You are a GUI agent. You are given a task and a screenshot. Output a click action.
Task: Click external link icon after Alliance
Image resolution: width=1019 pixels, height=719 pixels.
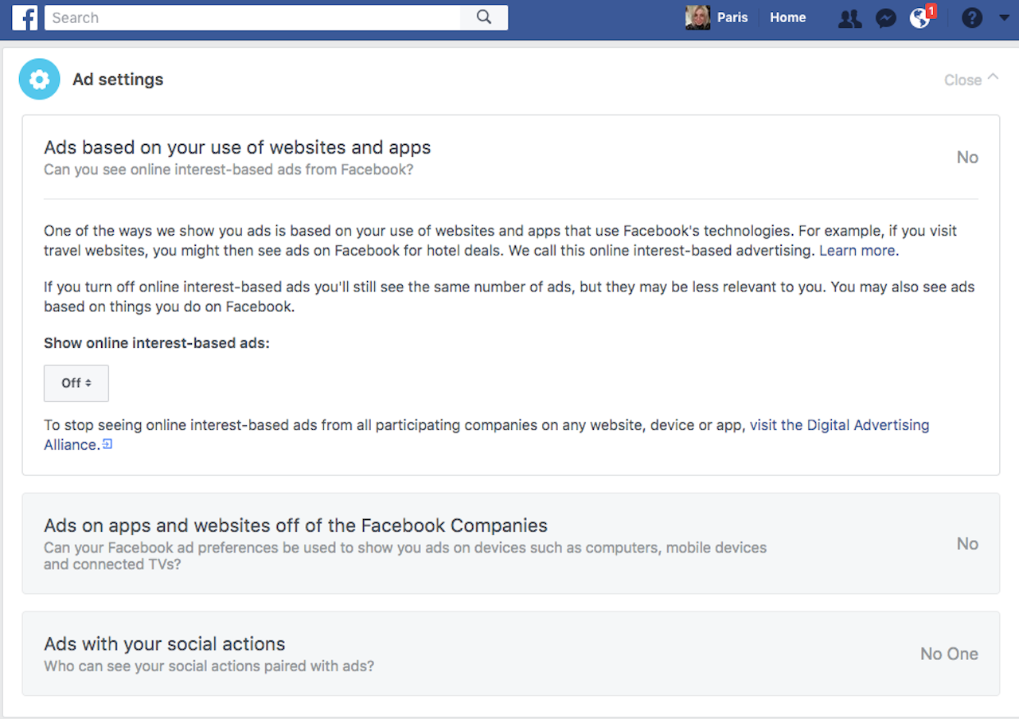107,444
